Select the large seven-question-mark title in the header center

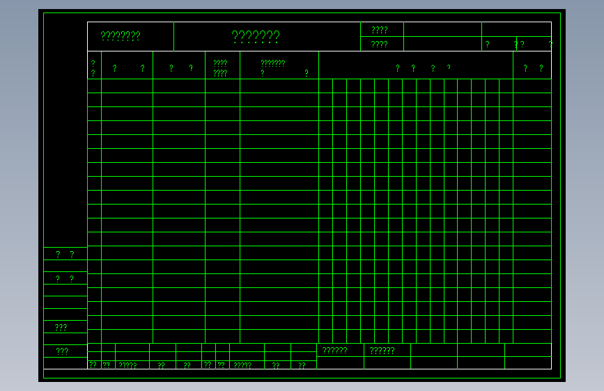coord(256,37)
